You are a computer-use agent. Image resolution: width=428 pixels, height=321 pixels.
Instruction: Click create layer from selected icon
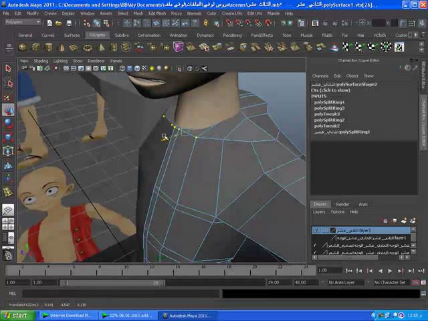(x=413, y=221)
